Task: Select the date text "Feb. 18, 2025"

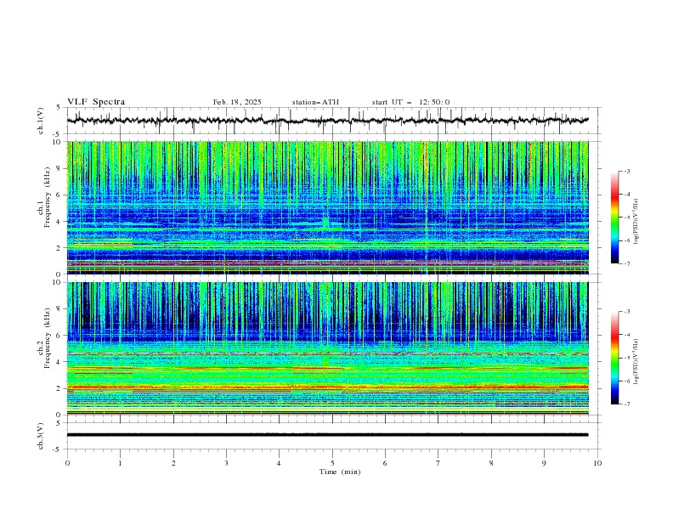Action: (237, 102)
